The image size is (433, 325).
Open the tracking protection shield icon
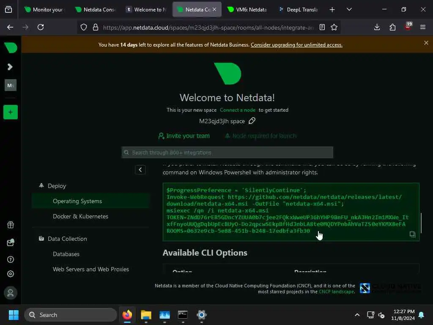coord(84,27)
